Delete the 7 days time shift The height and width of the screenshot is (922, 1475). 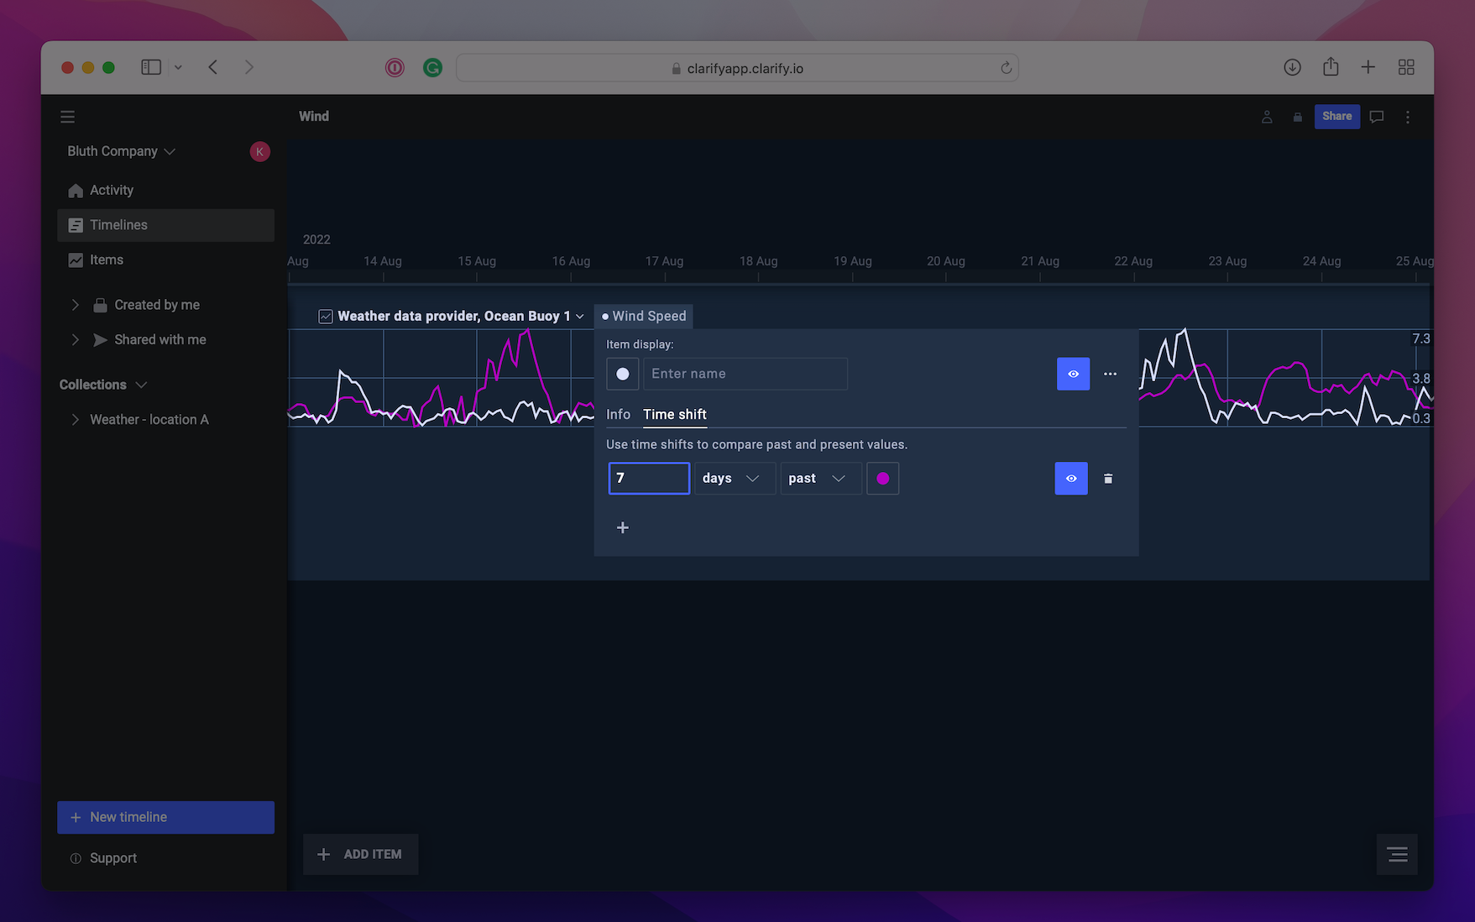coord(1107,479)
